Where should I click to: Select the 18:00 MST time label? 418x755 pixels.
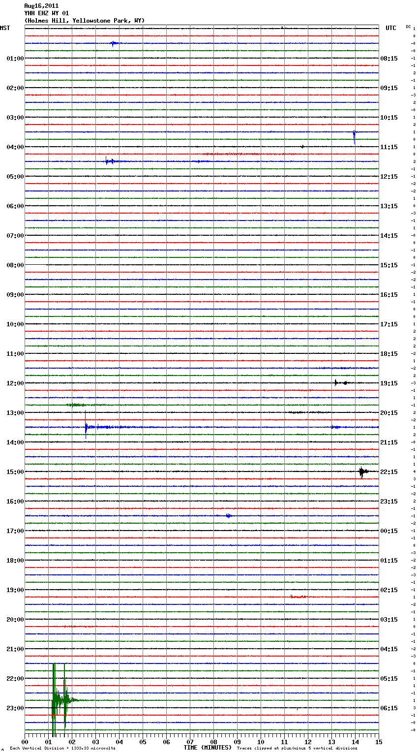(x=15, y=561)
